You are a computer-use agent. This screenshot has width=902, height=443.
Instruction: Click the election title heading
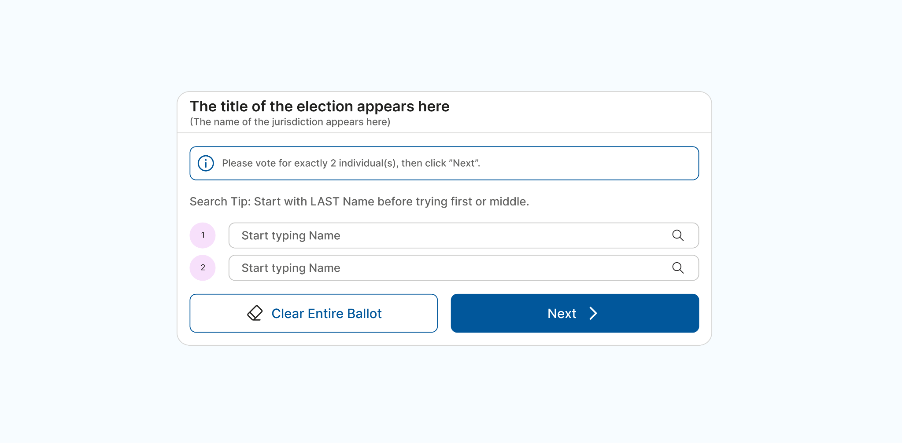(x=319, y=106)
